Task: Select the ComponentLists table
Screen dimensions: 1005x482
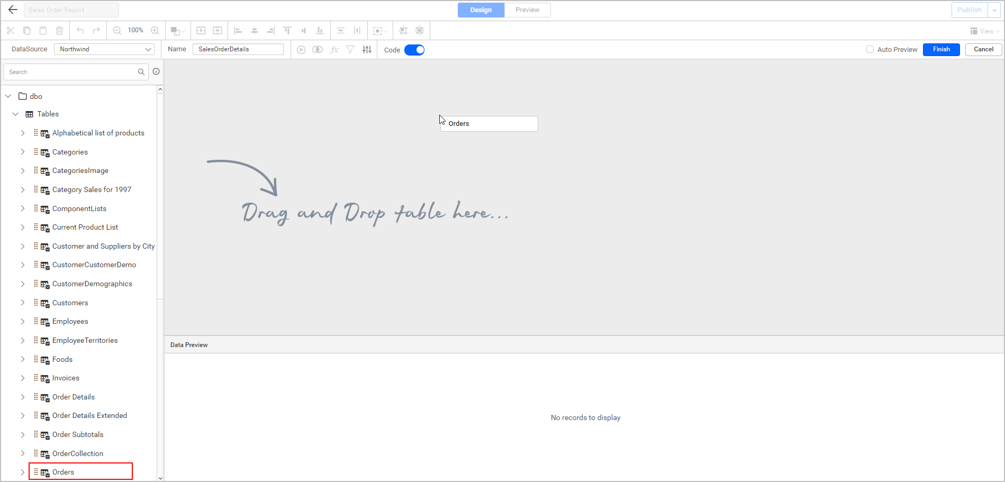Action: pyautogui.click(x=79, y=208)
